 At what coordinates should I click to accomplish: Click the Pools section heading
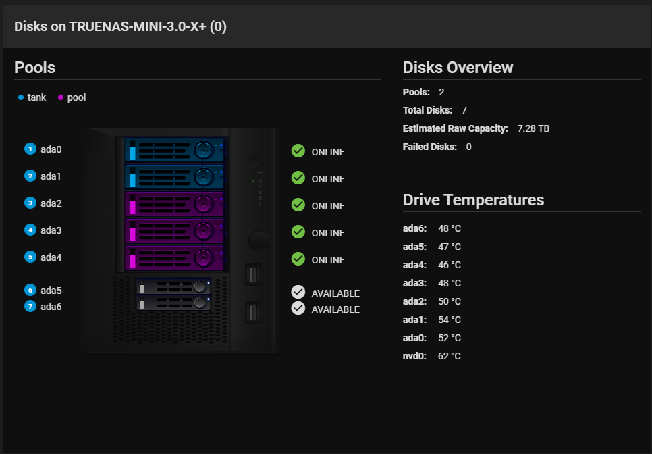pyautogui.click(x=35, y=68)
